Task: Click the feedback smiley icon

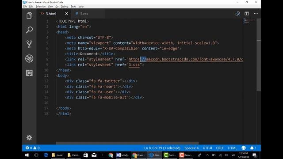Action: (244, 148)
